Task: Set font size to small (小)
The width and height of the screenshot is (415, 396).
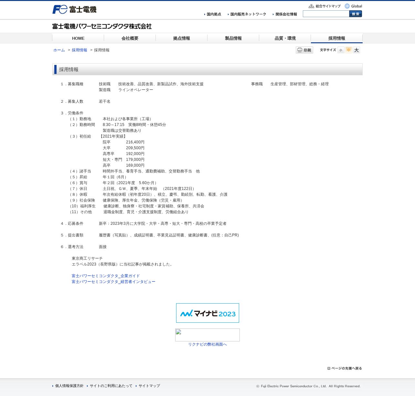Action: pyautogui.click(x=341, y=50)
